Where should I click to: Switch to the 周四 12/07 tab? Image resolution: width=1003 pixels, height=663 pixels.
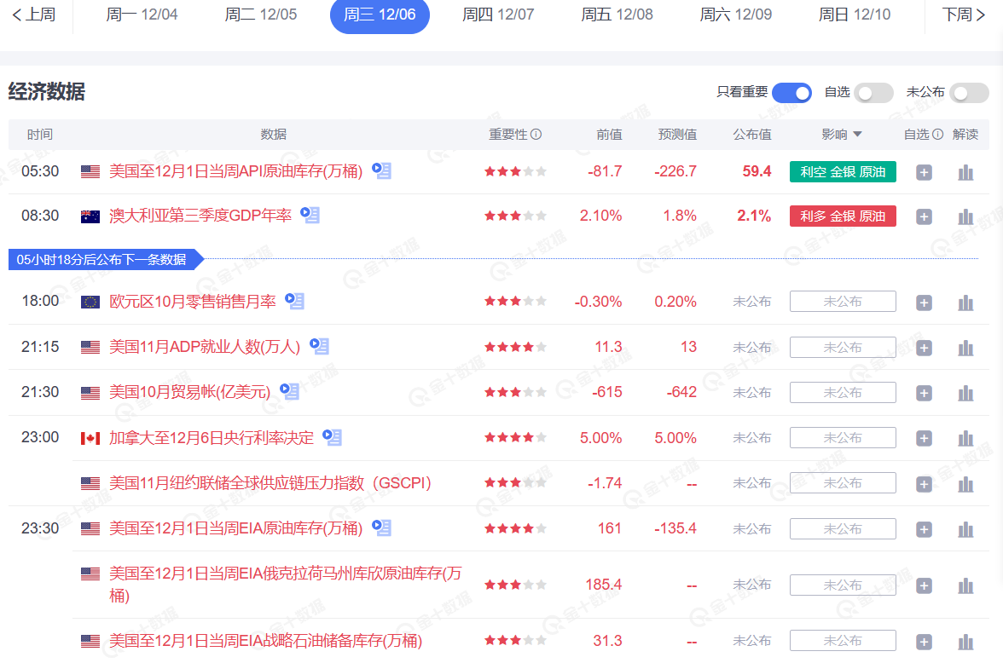(498, 14)
